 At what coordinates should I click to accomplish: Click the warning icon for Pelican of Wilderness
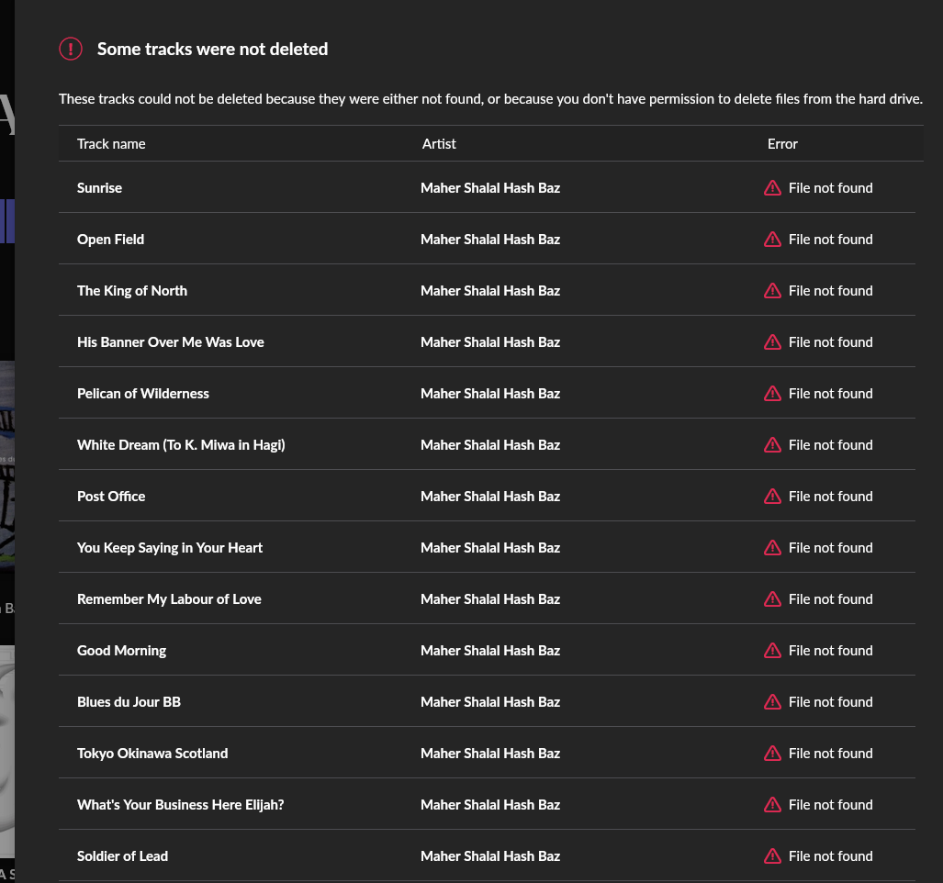(772, 394)
